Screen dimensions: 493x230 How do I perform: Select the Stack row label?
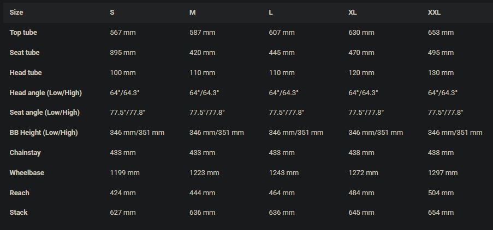(19, 213)
